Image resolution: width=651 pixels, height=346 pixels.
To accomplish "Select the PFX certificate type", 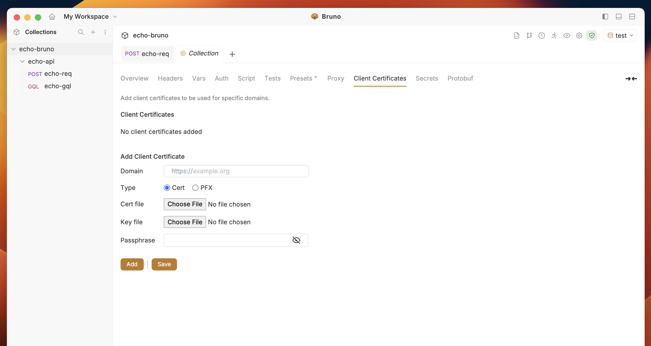I will [195, 188].
